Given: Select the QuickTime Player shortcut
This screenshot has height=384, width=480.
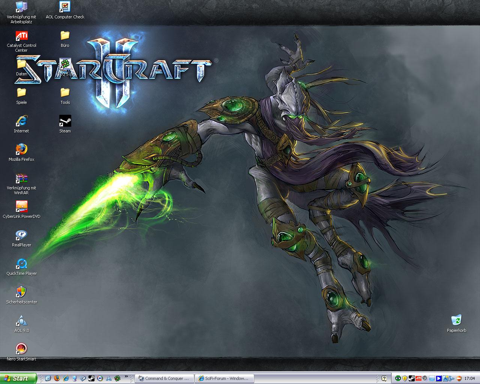Looking at the screenshot, I should pyautogui.click(x=21, y=264).
